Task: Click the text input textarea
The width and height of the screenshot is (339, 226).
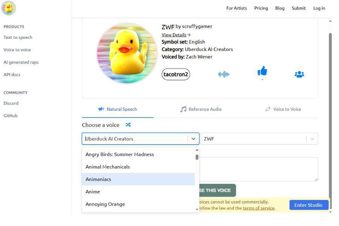Action: [x=258, y=169]
